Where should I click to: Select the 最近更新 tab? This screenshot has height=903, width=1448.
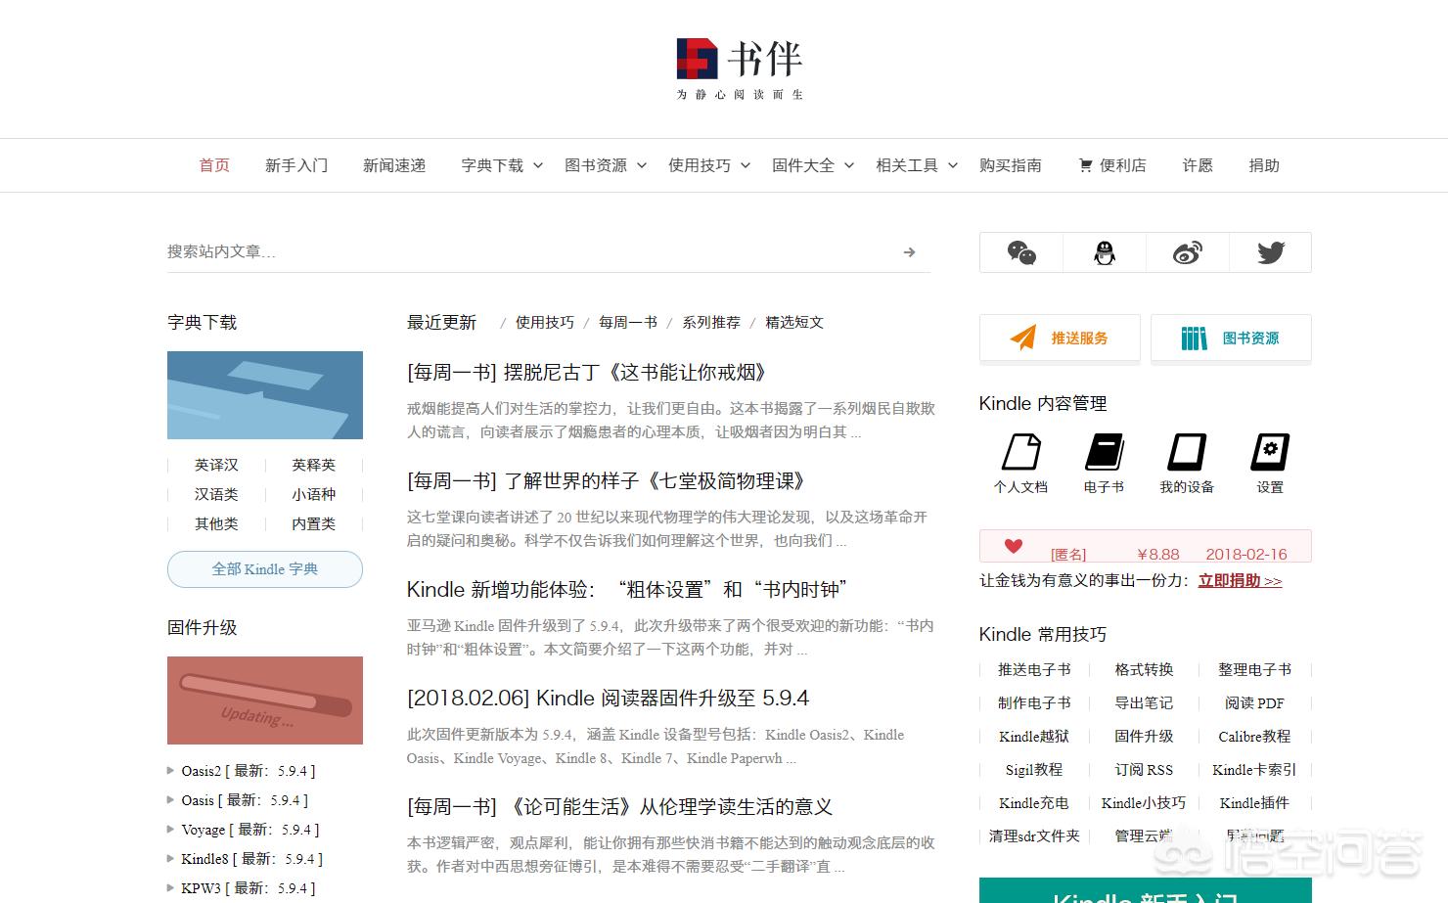[441, 322]
